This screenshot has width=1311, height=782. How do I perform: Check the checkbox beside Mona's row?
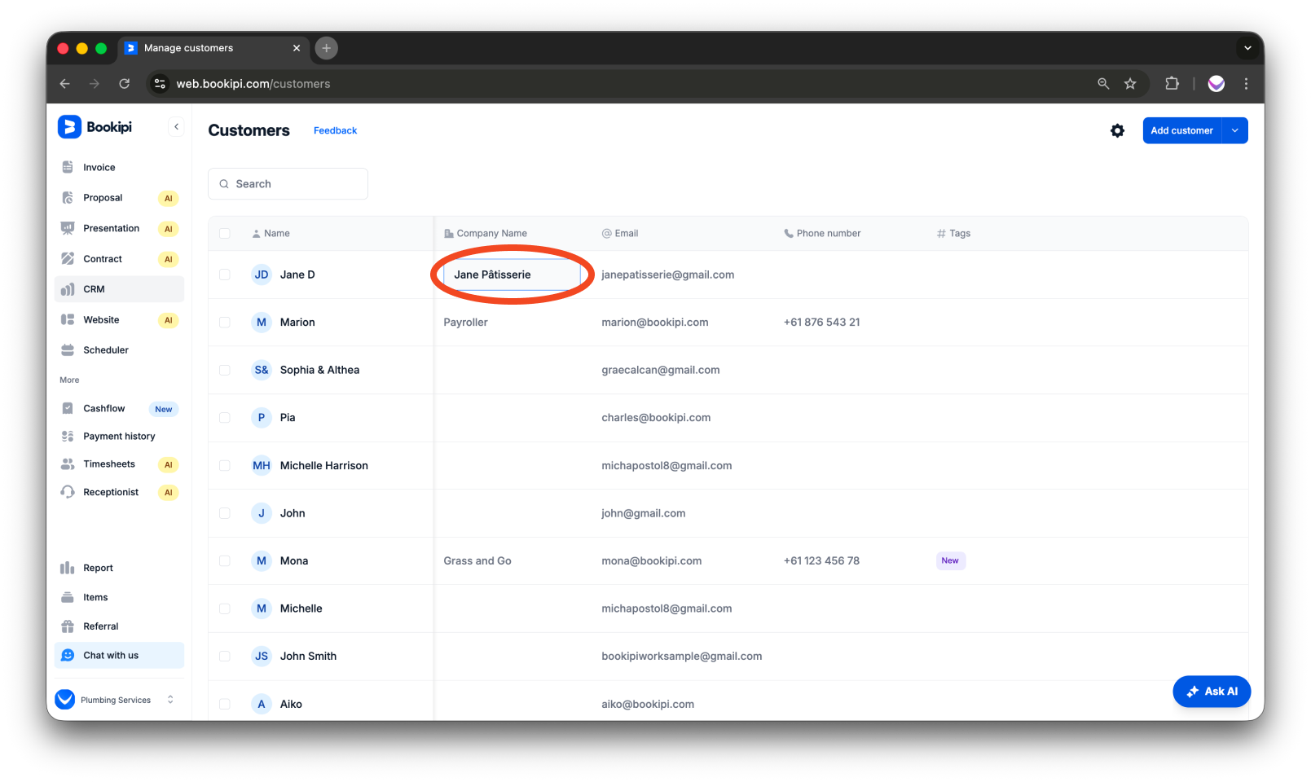[x=225, y=560]
